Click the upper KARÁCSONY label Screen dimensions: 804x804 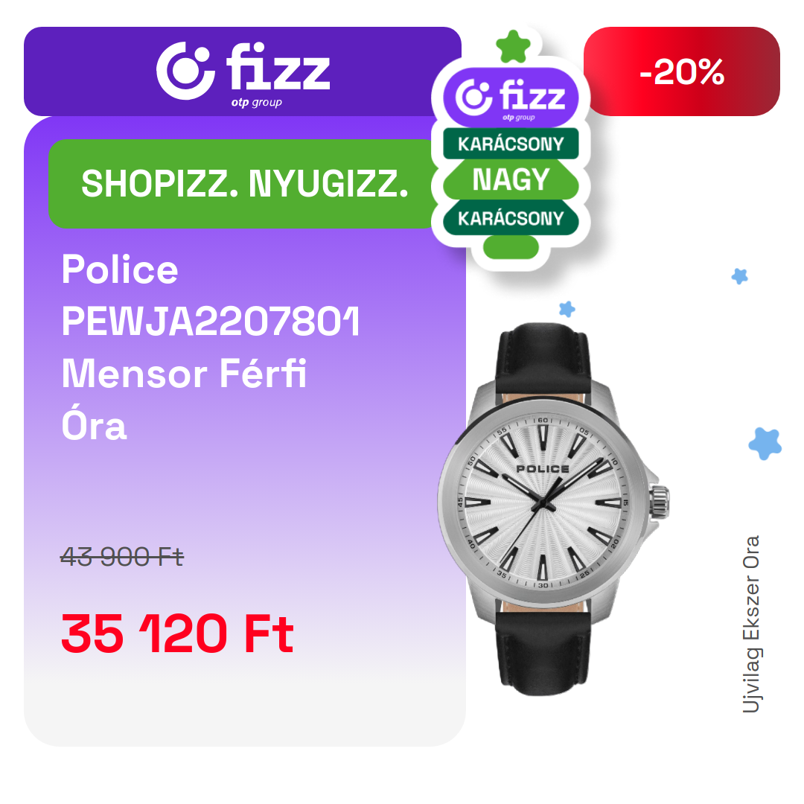(x=511, y=144)
